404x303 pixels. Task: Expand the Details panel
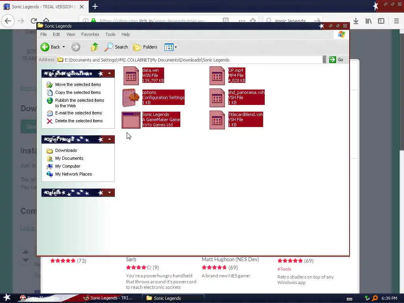tap(110, 193)
